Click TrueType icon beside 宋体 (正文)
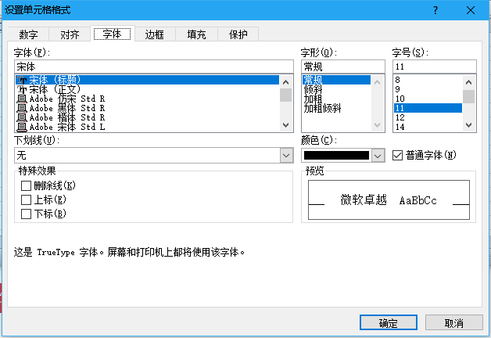Viewport: 491px width, 338px height. [x=21, y=90]
